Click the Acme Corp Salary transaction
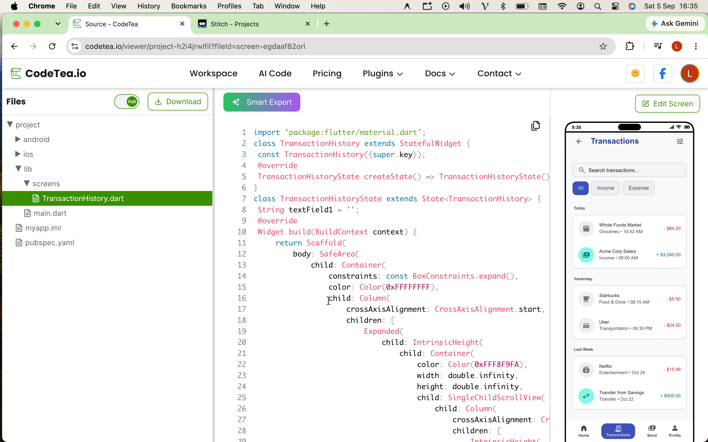 (x=629, y=255)
